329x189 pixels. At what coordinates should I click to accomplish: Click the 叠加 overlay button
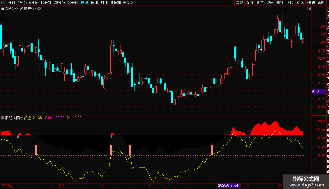pyautogui.click(x=250, y=3)
